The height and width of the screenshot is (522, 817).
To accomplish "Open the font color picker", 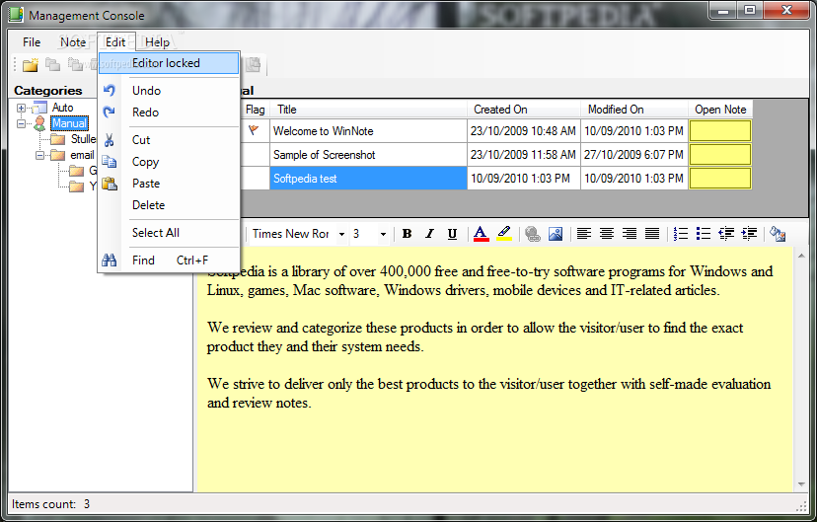I will tap(481, 234).
